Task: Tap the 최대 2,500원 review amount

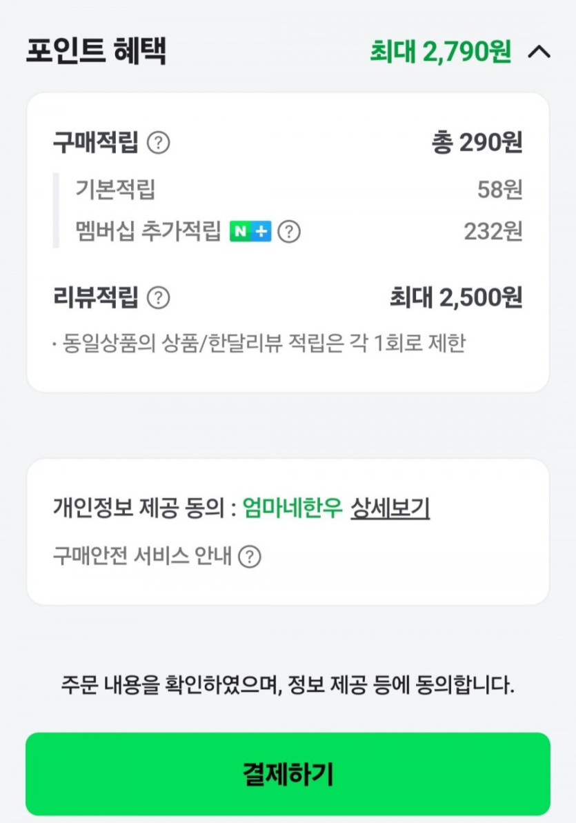Action: point(456,298)
